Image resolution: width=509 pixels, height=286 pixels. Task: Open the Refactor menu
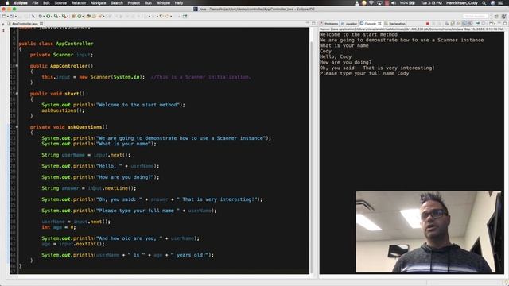(x=79, y=3)
